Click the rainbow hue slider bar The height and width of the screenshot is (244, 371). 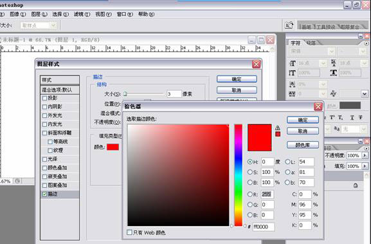coord(239,175)
